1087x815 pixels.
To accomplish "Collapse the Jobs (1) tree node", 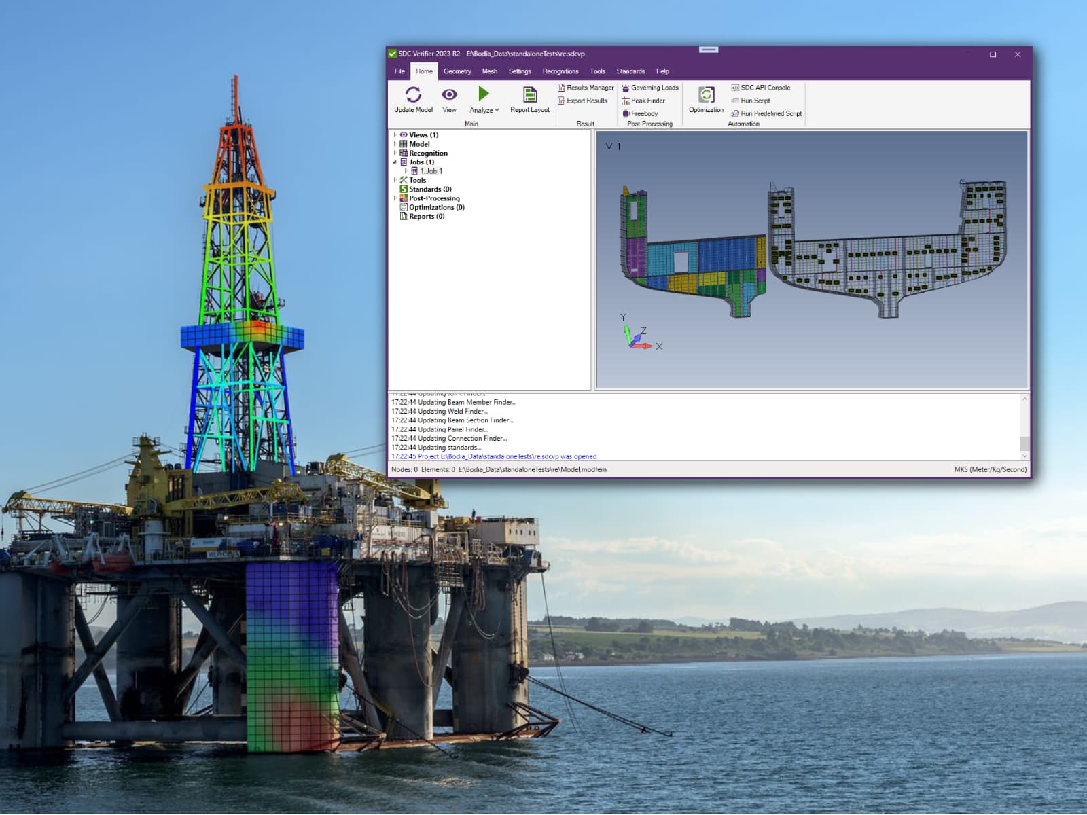I will [x=395, y=162].
